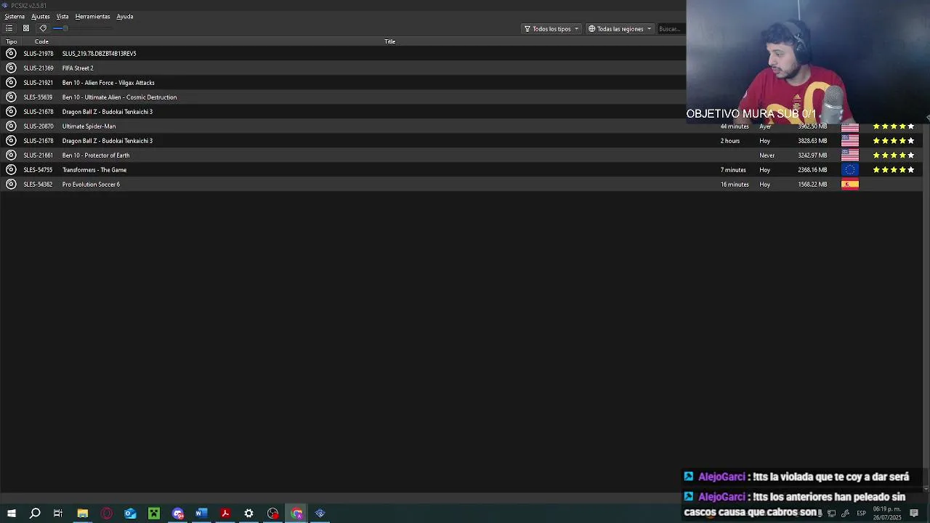Screen dimensions: 930x523
Task: Click star rating of Ben 10 Protector of Earth
Action: 894,155
